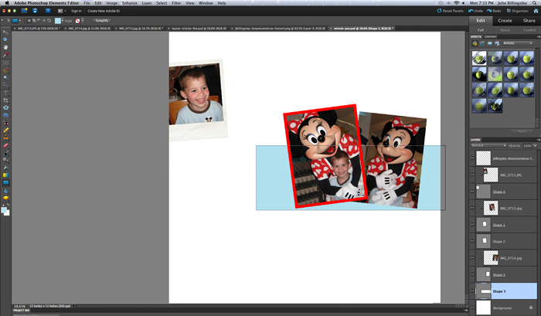
Task: Switch to the Create tab
Action: tap(505, 21)
